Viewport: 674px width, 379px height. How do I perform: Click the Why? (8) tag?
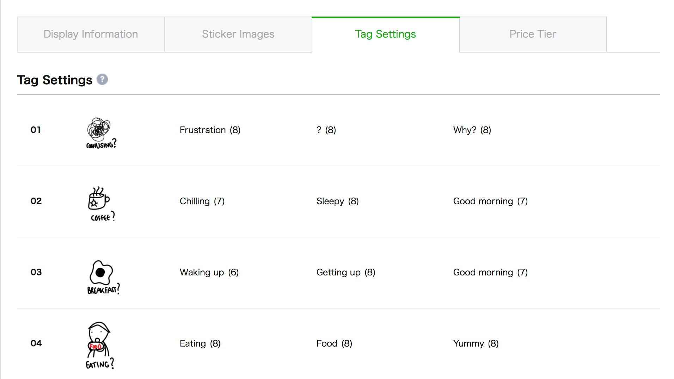[472, 130]
